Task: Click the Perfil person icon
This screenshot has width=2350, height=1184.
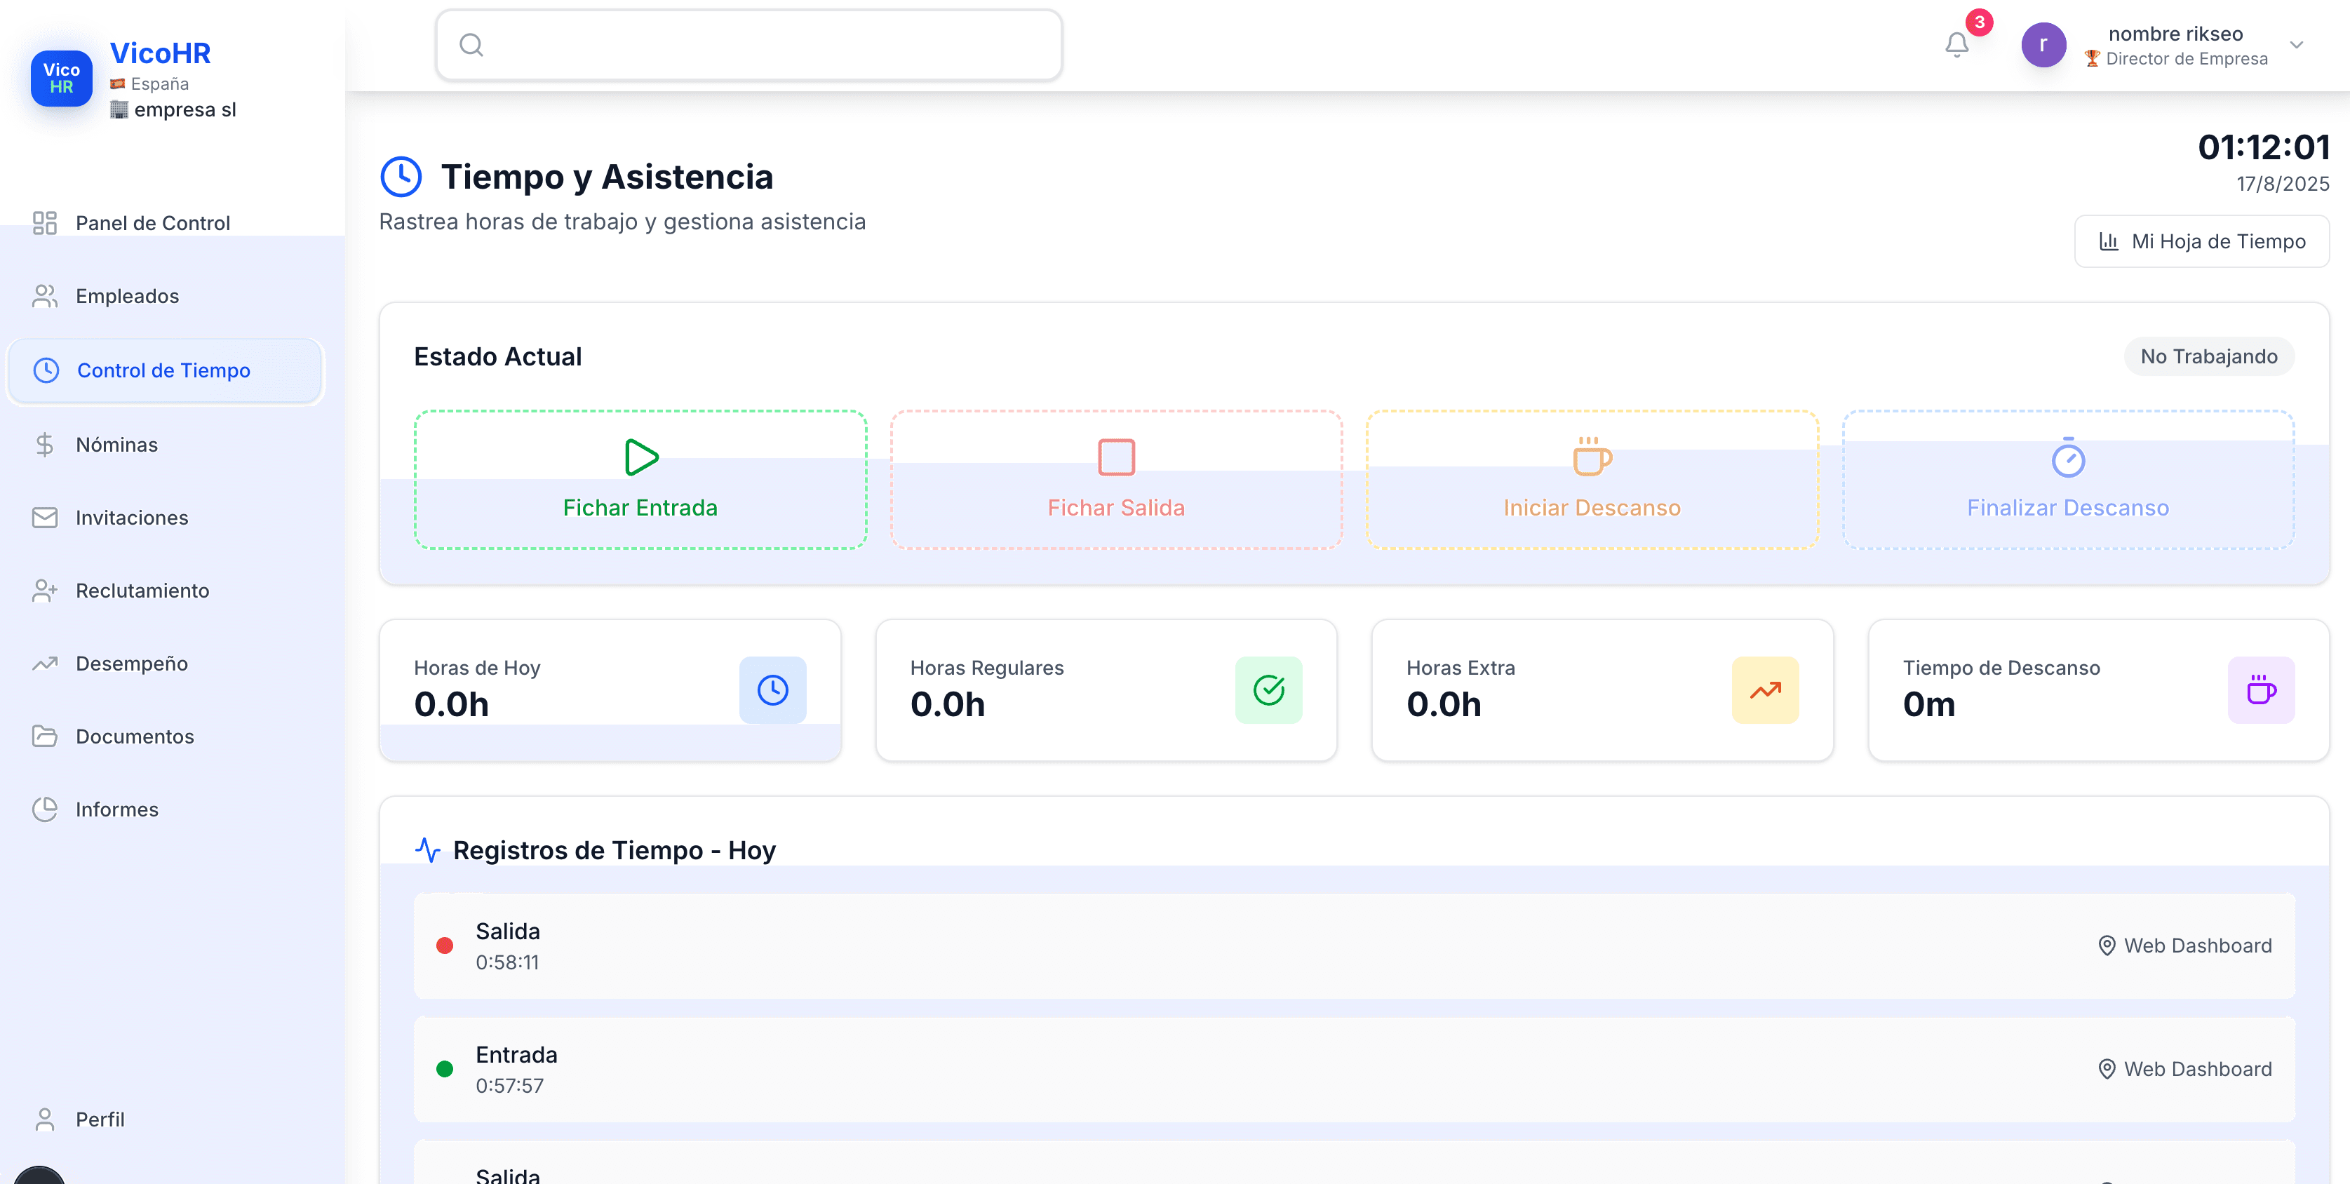Action: tap(45, 1119)
